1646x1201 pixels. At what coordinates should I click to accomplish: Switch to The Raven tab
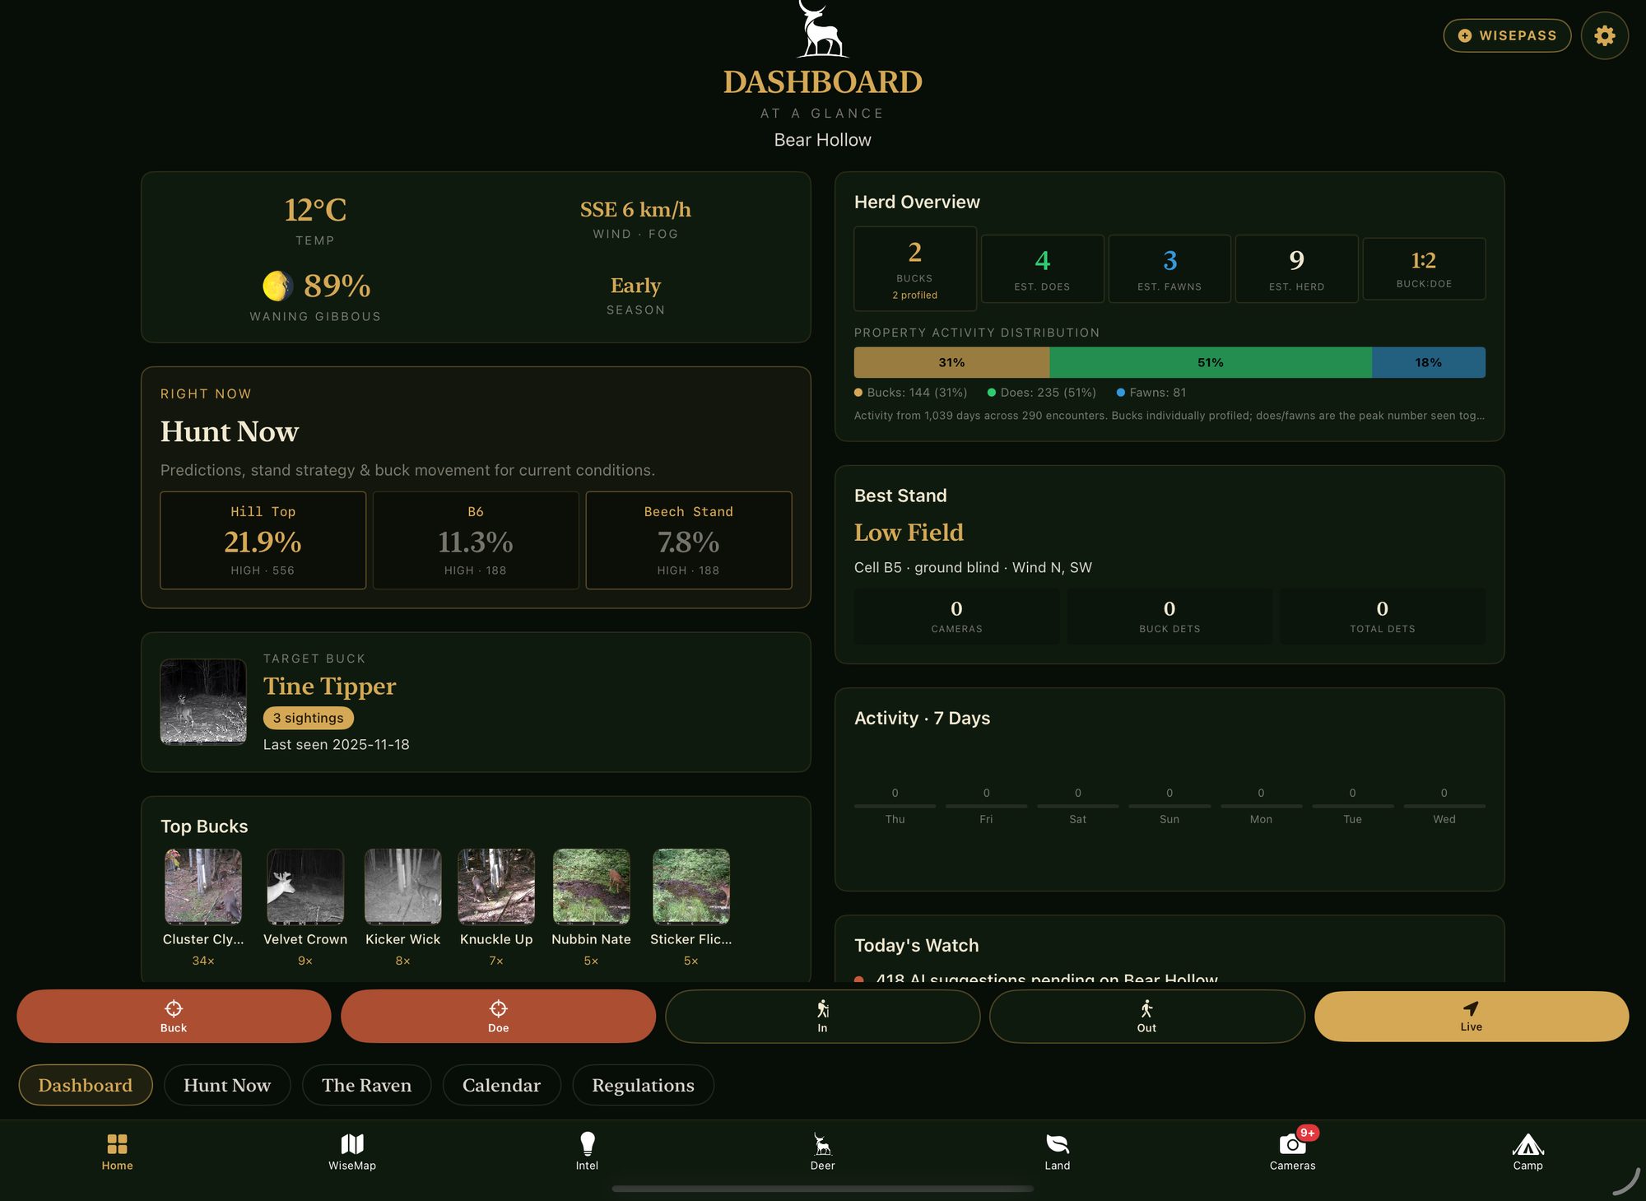366,1085
